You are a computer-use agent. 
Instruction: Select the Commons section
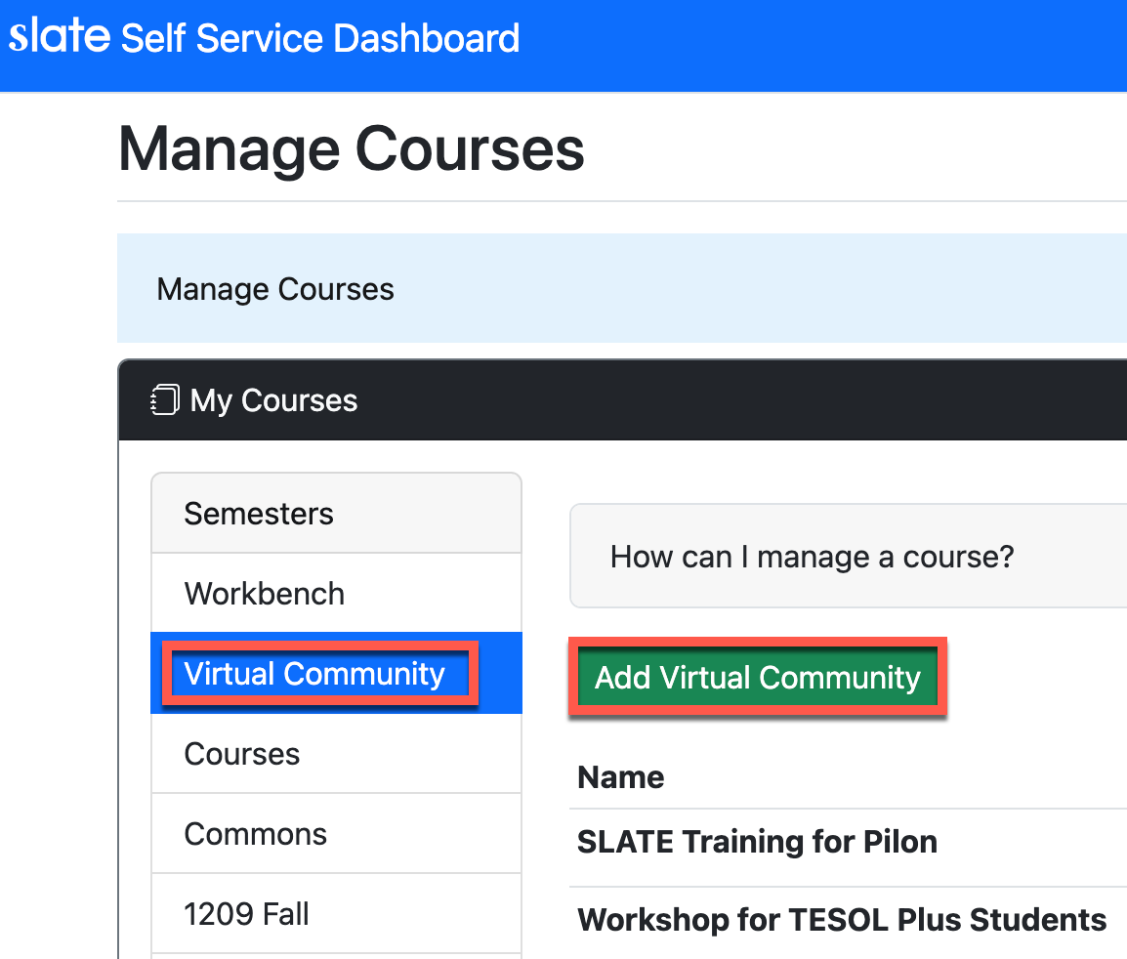coord(255,833)
